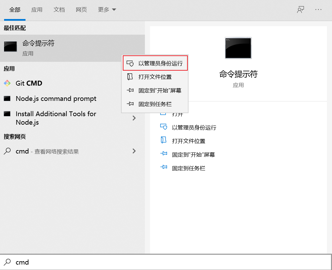Screen dimensions: 332x270
Task: Expand Install Additional Tools chevron arrow
Action: tap(134, 118)
